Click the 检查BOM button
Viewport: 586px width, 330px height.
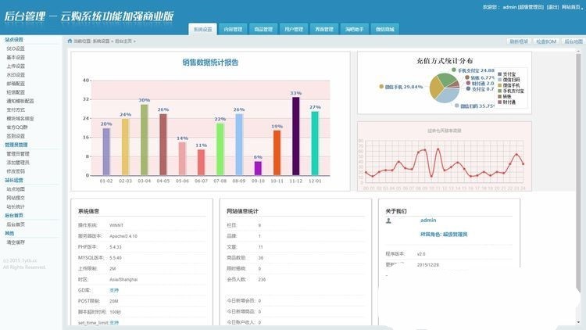(546, 41)
